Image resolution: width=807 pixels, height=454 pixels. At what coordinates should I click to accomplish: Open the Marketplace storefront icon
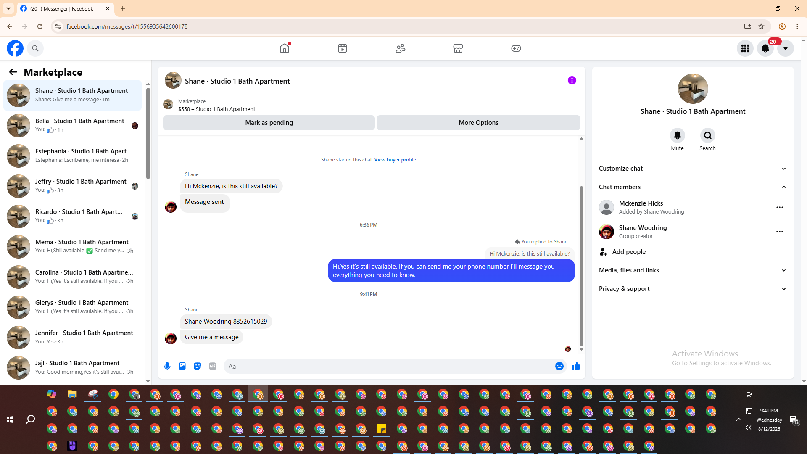(x=458, y=48)
